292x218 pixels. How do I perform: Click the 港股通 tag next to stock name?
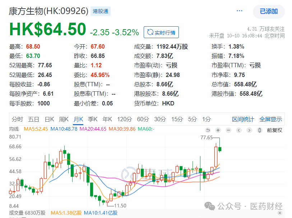[100, 11]
